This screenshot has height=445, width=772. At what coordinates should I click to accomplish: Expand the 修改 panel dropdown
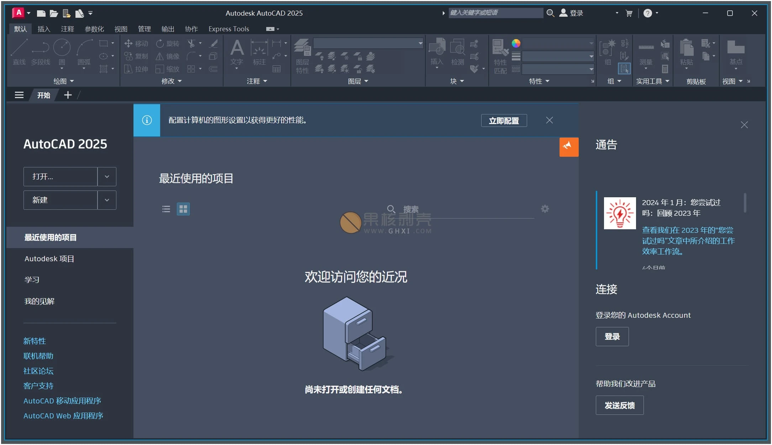coord(172,81)
